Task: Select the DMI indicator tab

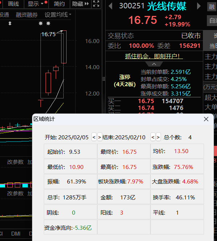Action: [16, 234]
